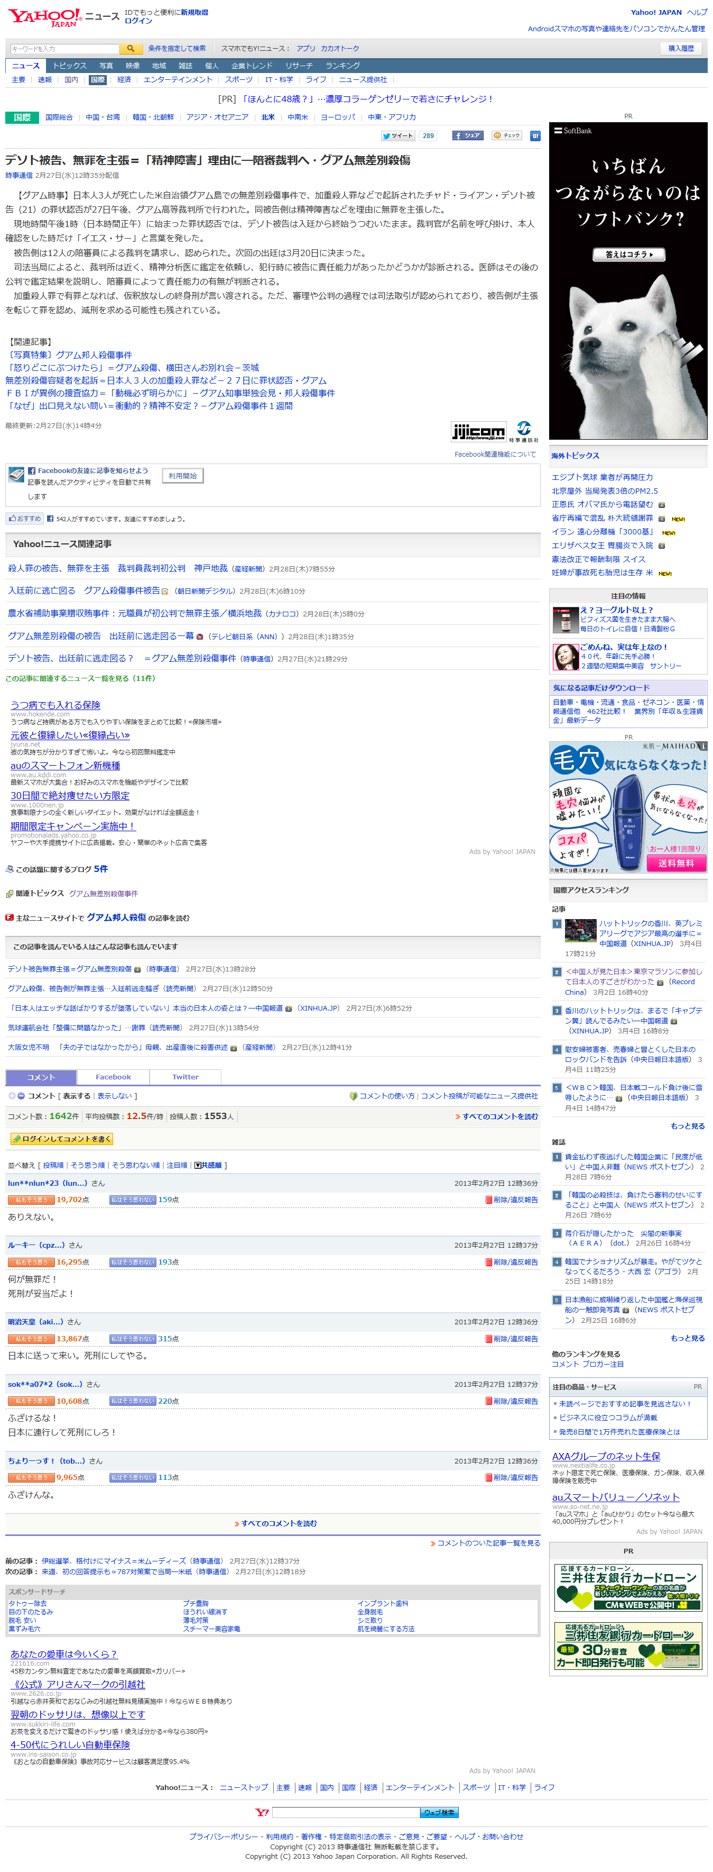Click the Yahoo! JAPAN logo
713x1872 pixels.
(x=44, y=17)
